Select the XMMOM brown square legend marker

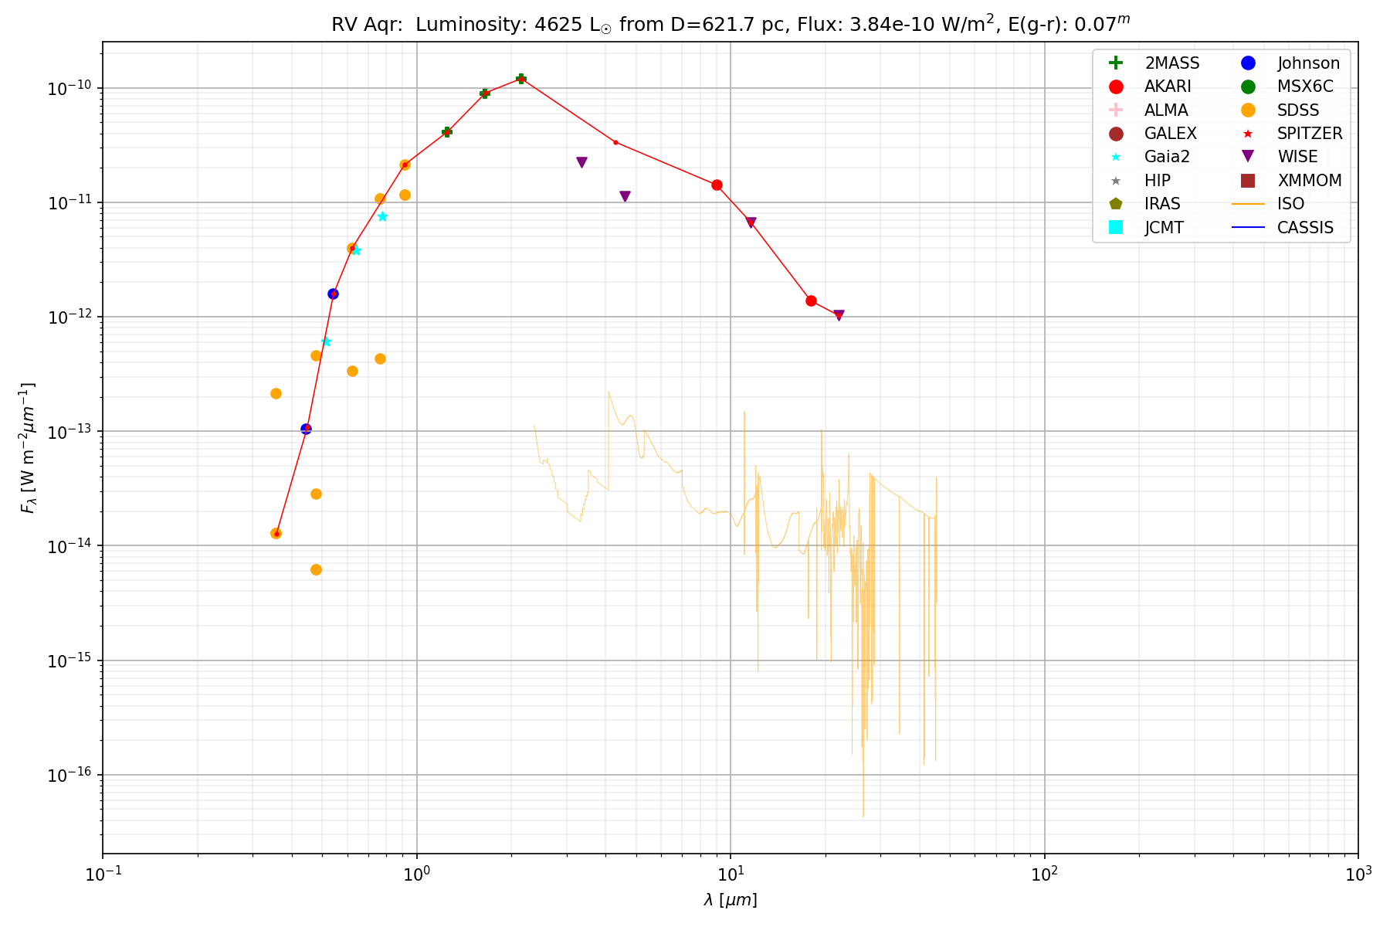point(1247,181)
